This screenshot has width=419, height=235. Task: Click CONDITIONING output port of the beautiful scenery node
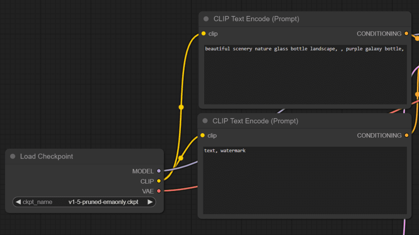point(406,34)
